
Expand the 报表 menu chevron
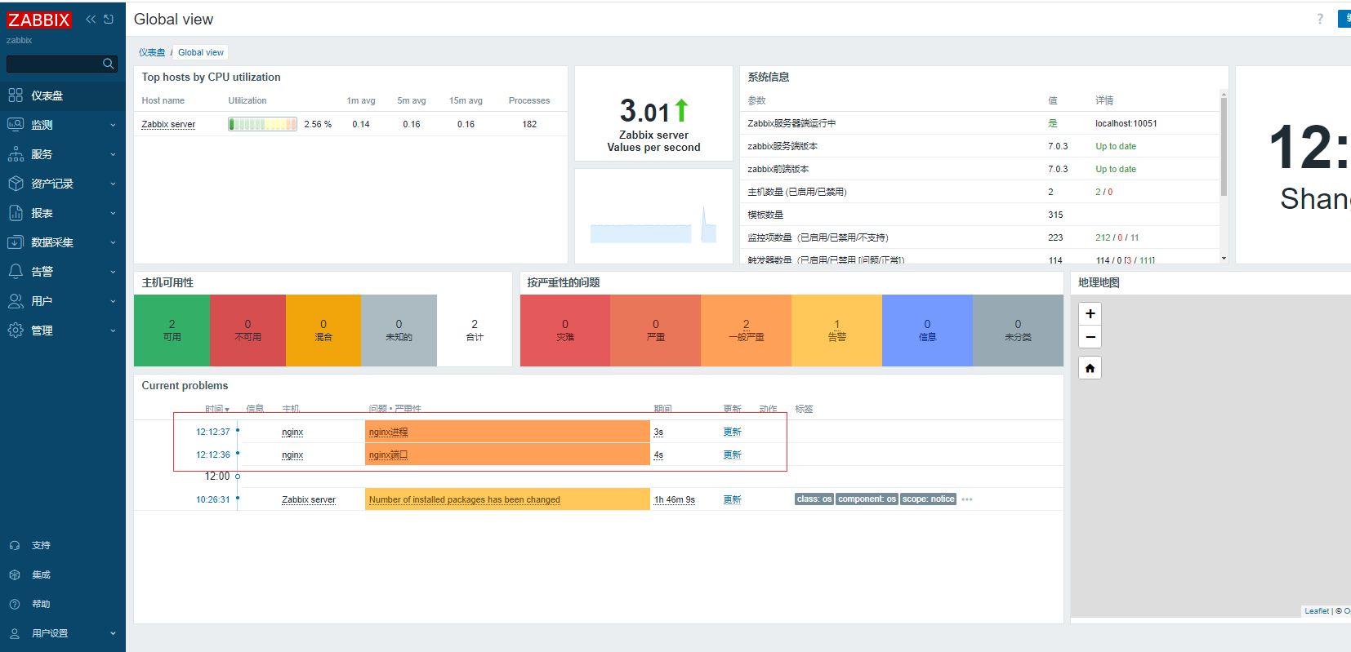113,213
